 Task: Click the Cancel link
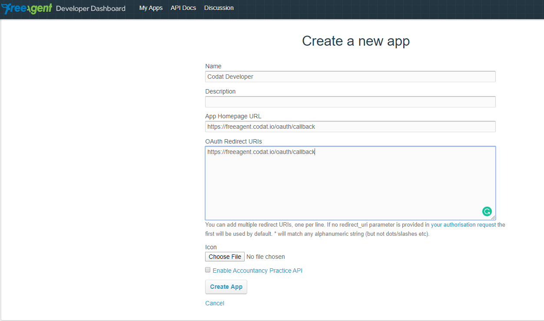(215, 303)
